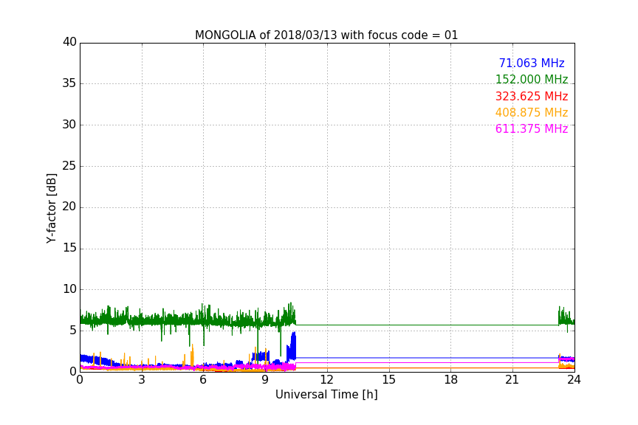Click the x-axis tick label '15'
This screenshot has height=425, width=638.
388,380
